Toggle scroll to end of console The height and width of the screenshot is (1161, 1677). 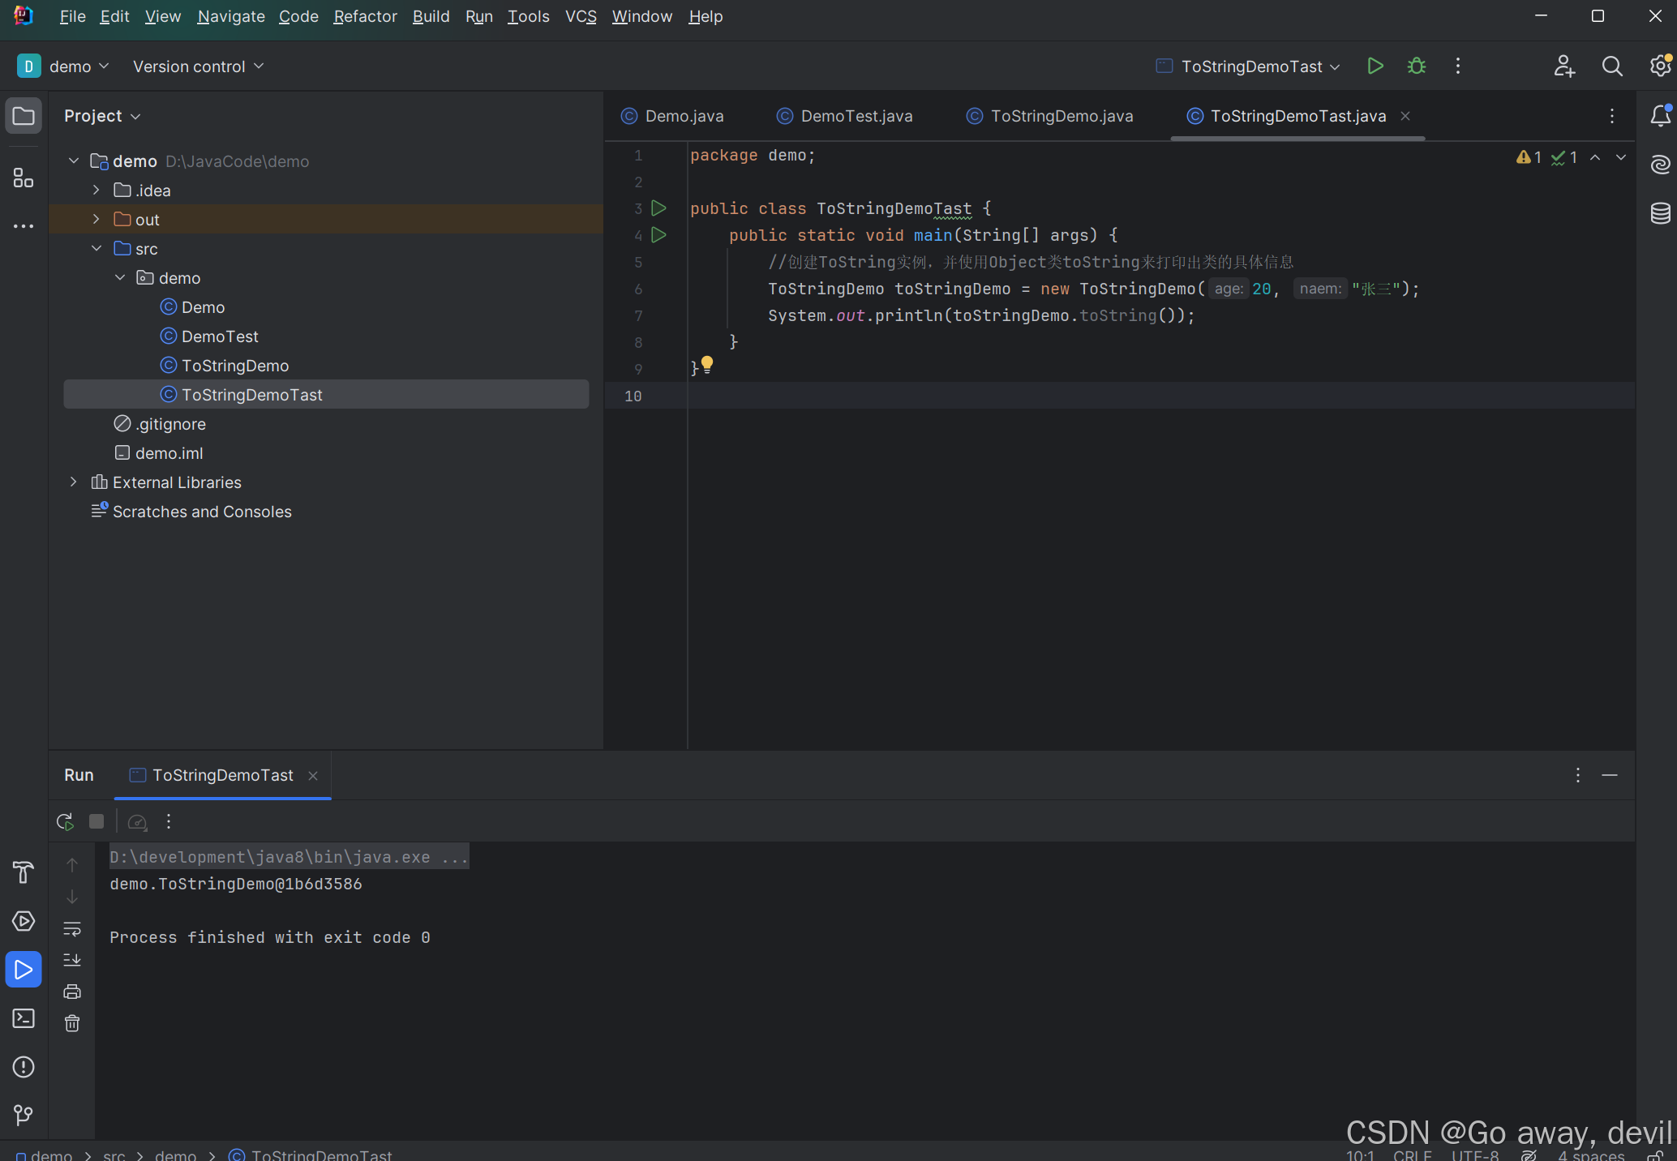click(x=72, y=960)
